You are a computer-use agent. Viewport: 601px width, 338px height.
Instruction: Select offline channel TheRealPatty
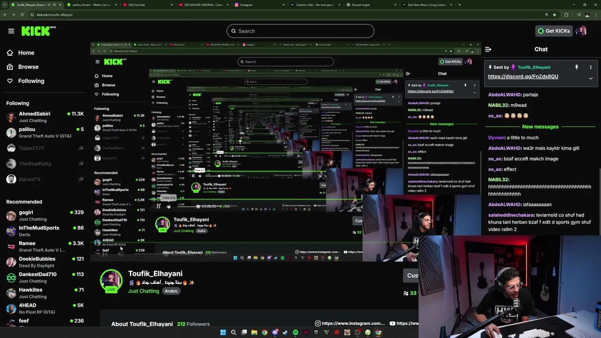tap(46, 163)
